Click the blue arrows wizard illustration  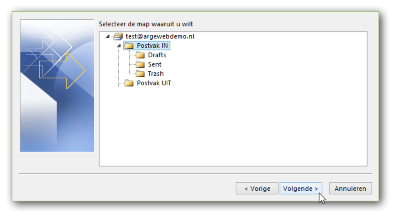pos(57,86)
